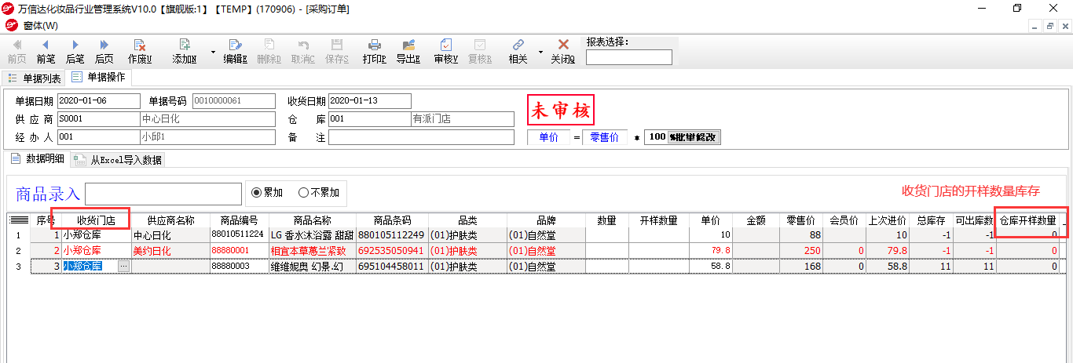Viewport: 1073px width, 363px height.
Task: Click the percentage value 100 field
Action: 656,137
